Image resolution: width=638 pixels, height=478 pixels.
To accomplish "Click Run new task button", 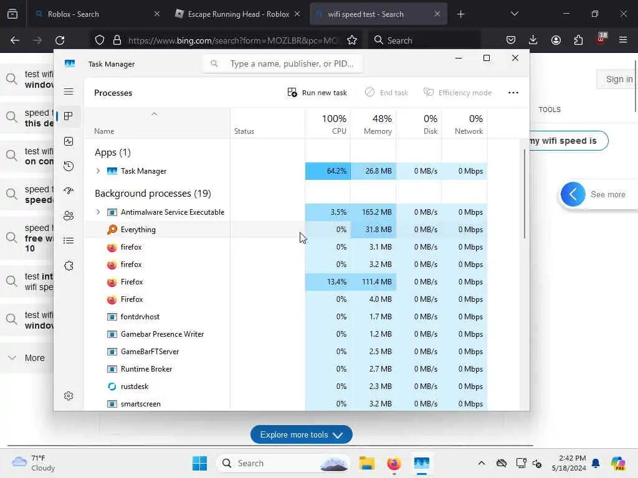I will click(317, 93).
